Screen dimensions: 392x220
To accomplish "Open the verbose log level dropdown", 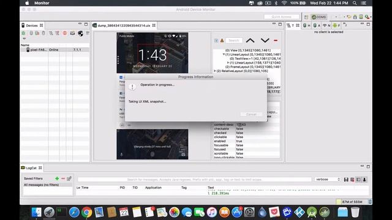I will click(x=328, y=179).
